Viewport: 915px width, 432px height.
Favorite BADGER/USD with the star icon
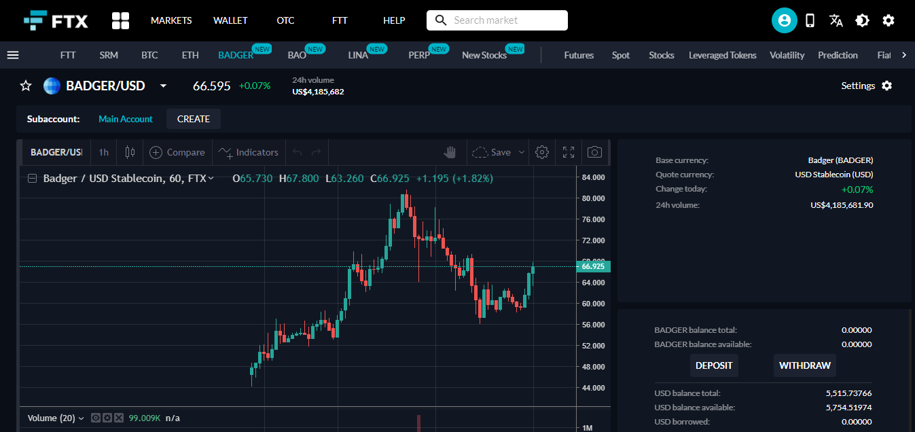click(x=26, y=86)
